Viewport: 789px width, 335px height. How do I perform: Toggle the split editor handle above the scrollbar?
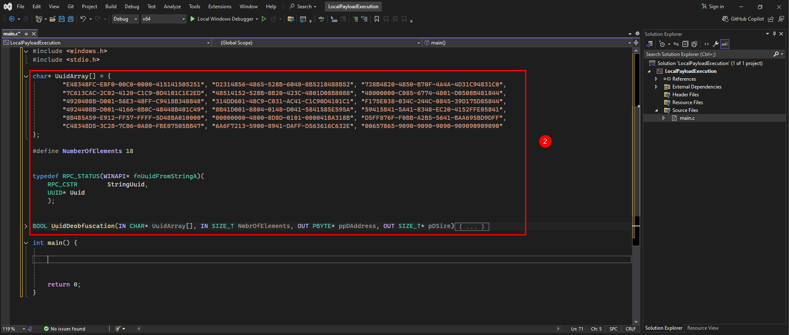tap(636, 43)
